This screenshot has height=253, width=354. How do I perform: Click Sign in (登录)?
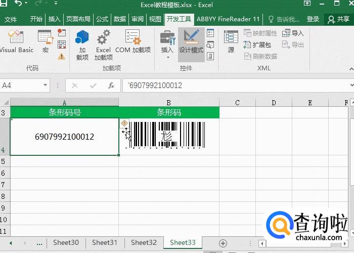313,19
